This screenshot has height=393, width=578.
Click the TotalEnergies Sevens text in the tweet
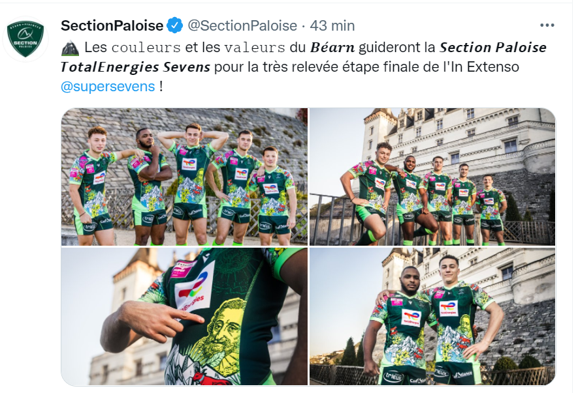[x=135, y=67]
